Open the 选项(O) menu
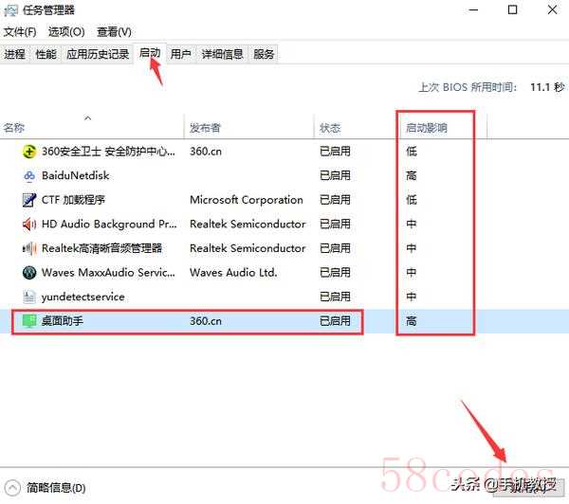Viewport: 569px width, 504px height. (x=66, y=32)
